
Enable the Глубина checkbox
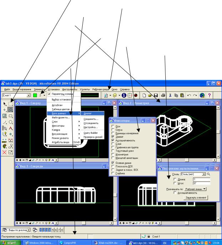coord(113,173)
